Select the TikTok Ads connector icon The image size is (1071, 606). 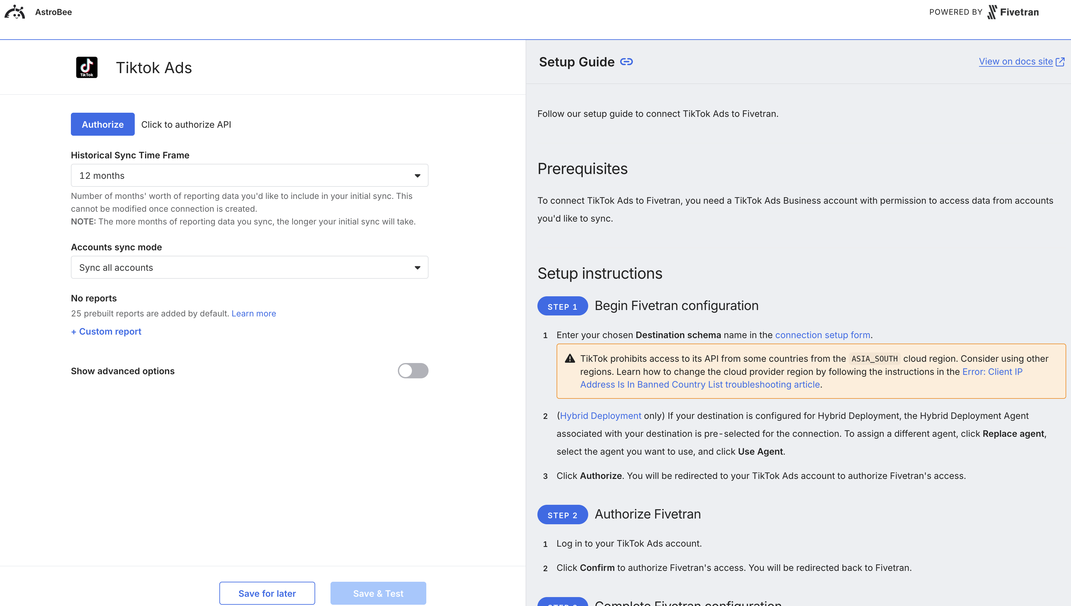point(87,67)
